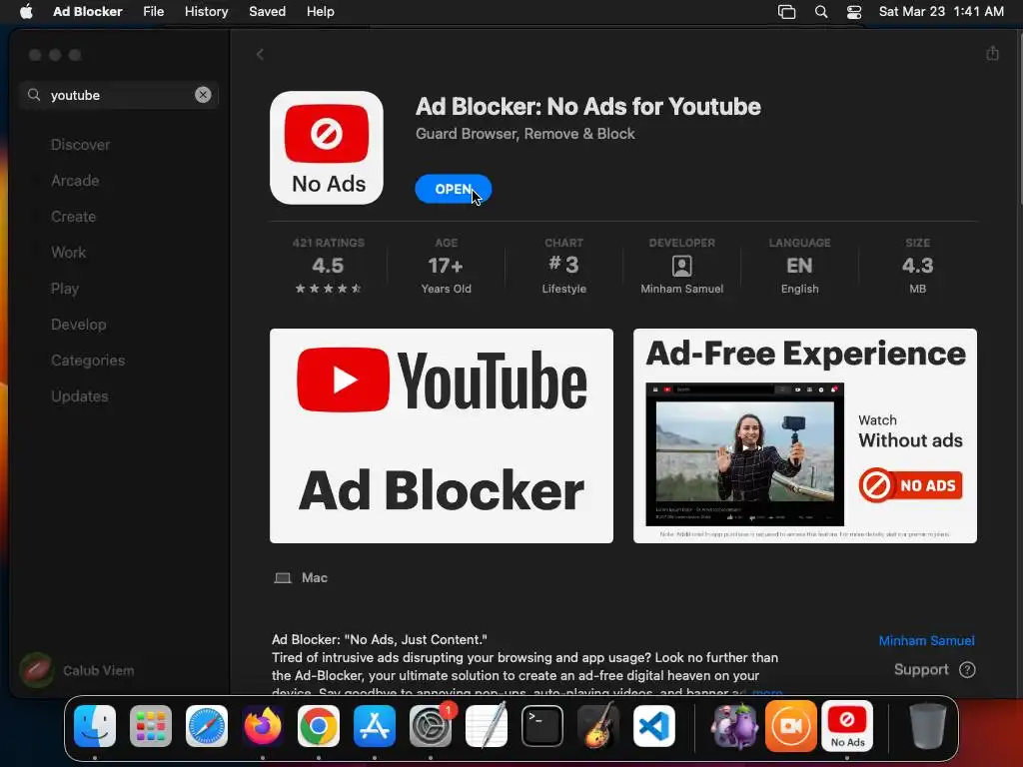Screen dimensions: 1023x767
Task: Open the YouTube Ad Blocker screenshot
Action: tap(441, 435)
